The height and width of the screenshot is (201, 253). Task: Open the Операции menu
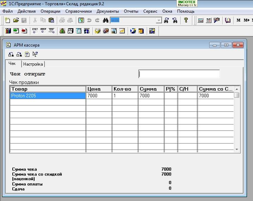coord(50,11)
